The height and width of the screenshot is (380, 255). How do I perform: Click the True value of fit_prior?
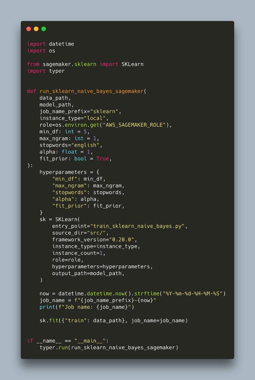click(103, 159)
